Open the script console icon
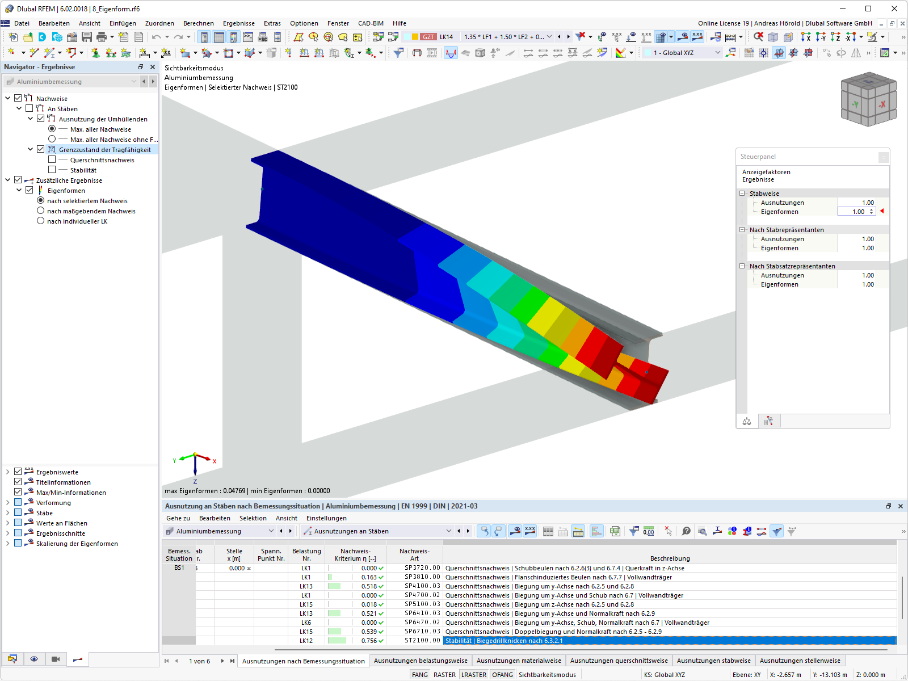 point(248,37)
